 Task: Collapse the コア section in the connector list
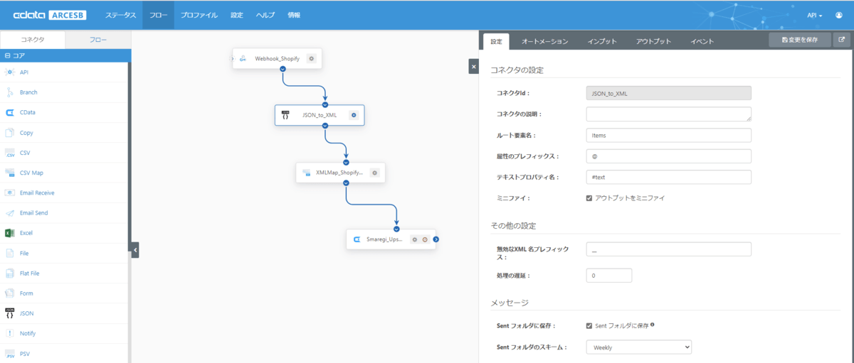[x=7, y=55]
